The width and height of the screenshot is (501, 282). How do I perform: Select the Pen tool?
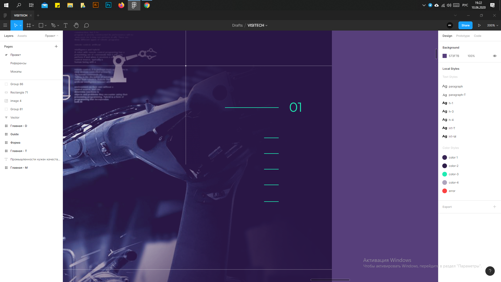tap(53, 25)
